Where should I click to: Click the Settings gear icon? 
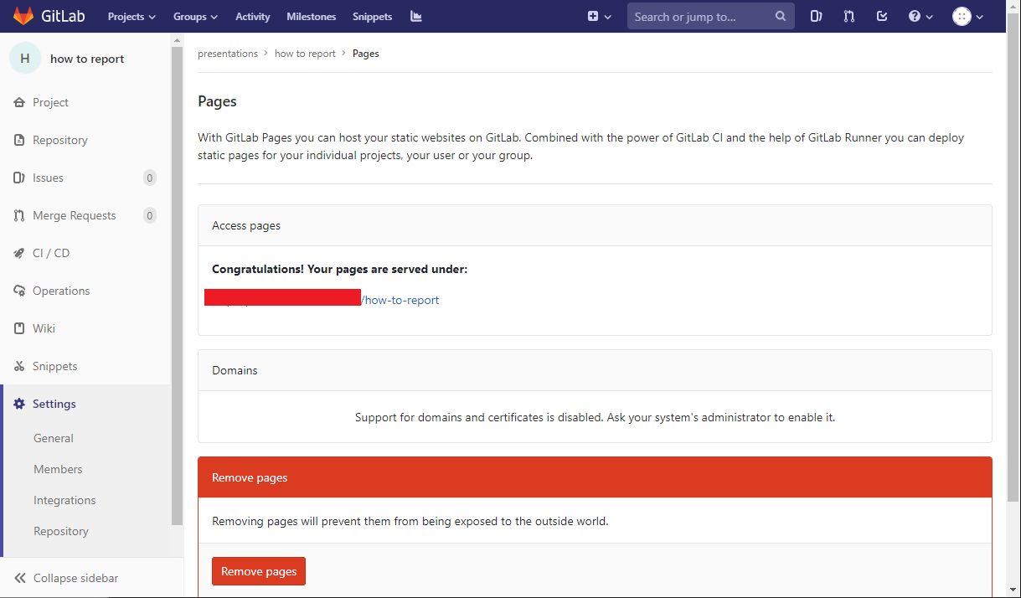click(19, 404)
